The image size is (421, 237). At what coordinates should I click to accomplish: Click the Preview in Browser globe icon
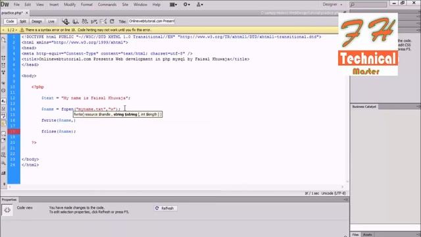pos(75,21)
